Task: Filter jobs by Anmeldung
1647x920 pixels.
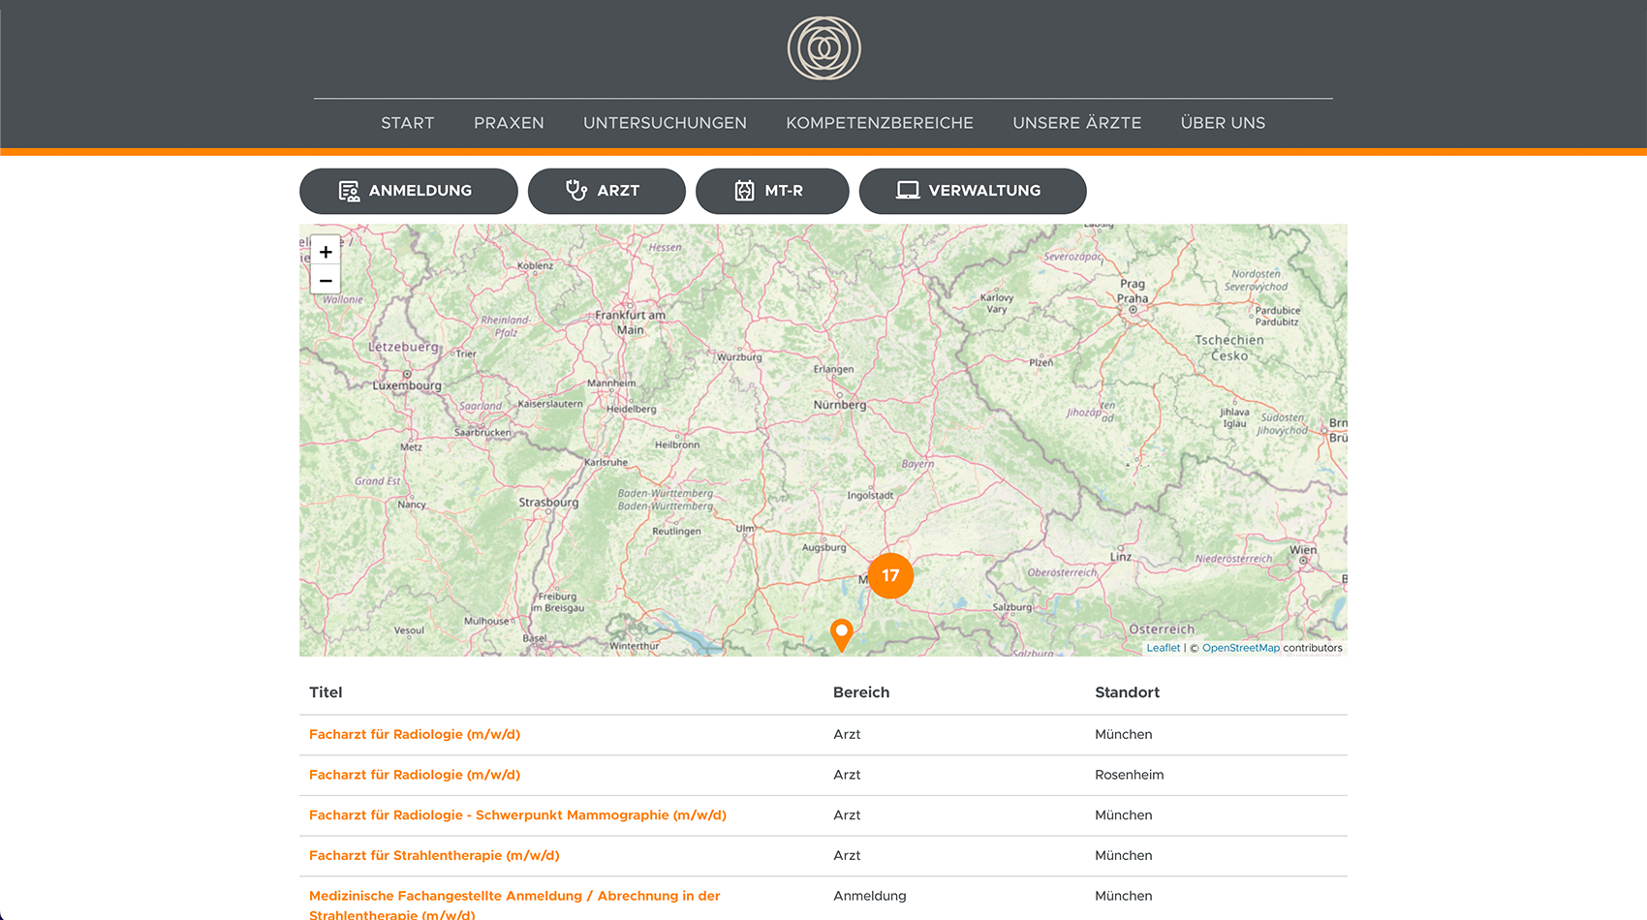Action: pos(408,191)
